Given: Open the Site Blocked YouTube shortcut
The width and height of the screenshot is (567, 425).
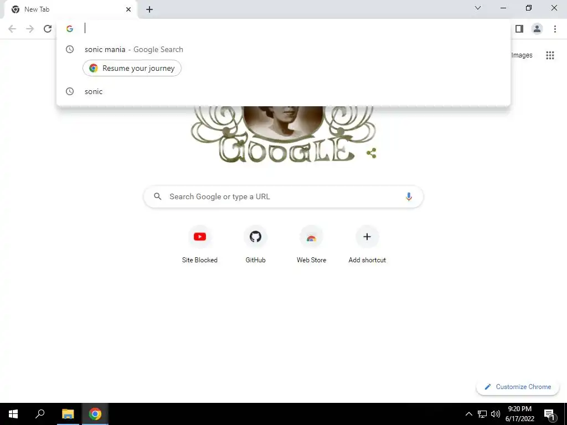Looking at the screenshot, I should pos(199,245).
